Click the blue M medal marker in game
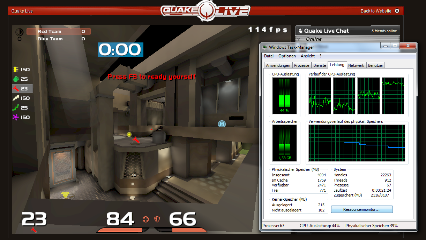This screenshot has height=240, width=426. [x=222, y=124]
